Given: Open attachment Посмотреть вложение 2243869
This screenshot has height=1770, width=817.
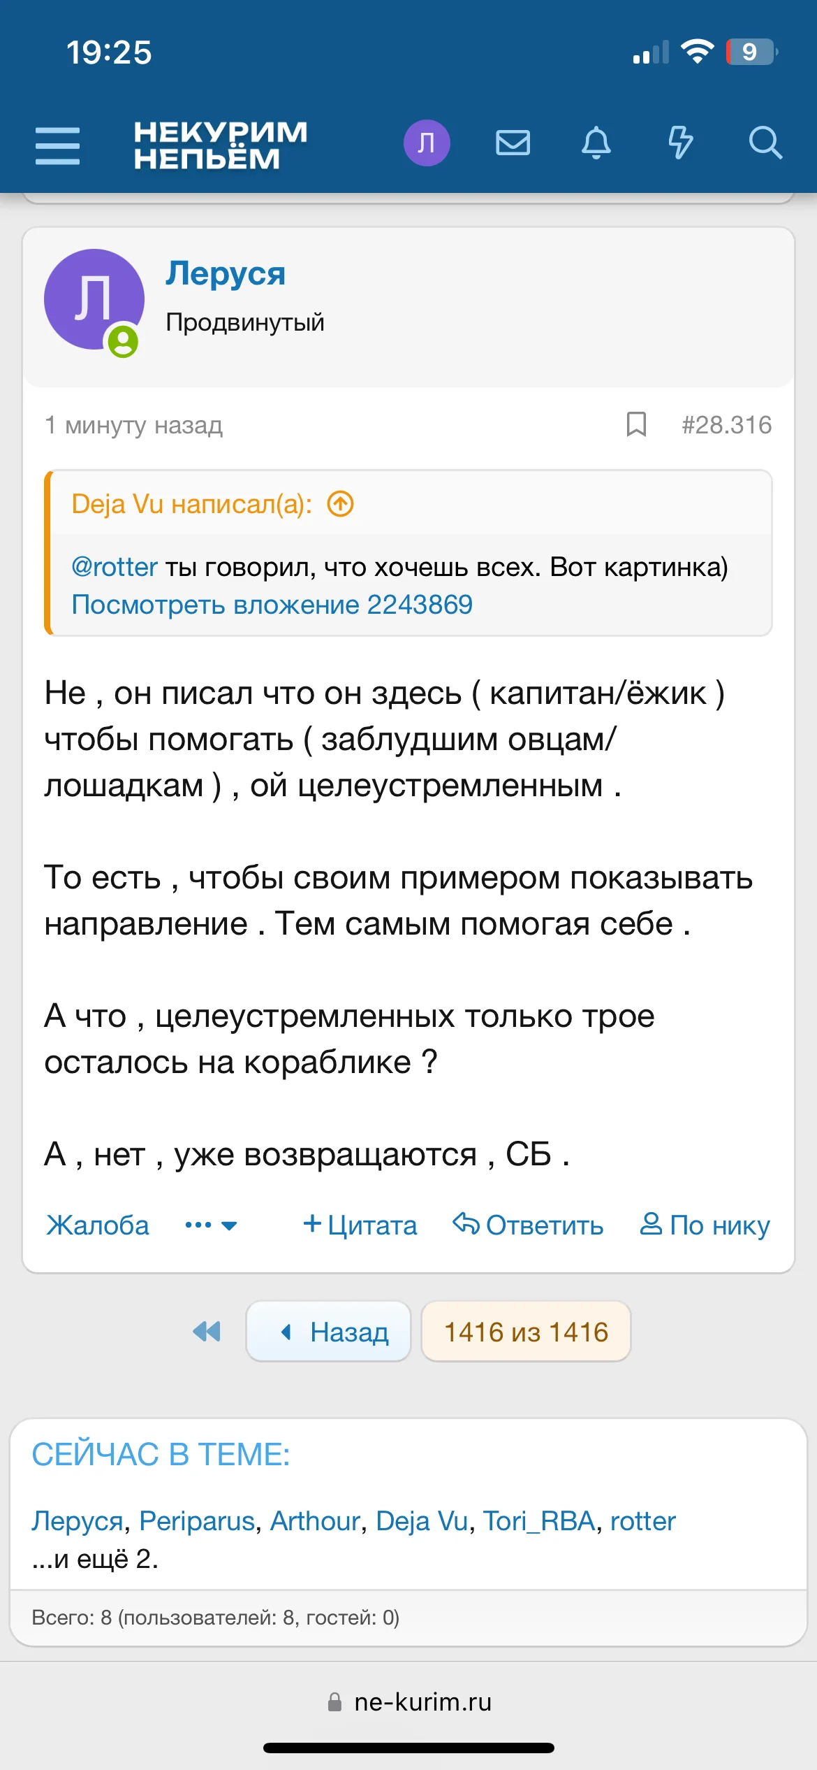Looking at the screenshot, I should point(273,605).
